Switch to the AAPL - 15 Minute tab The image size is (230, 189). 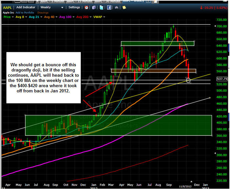79,1
